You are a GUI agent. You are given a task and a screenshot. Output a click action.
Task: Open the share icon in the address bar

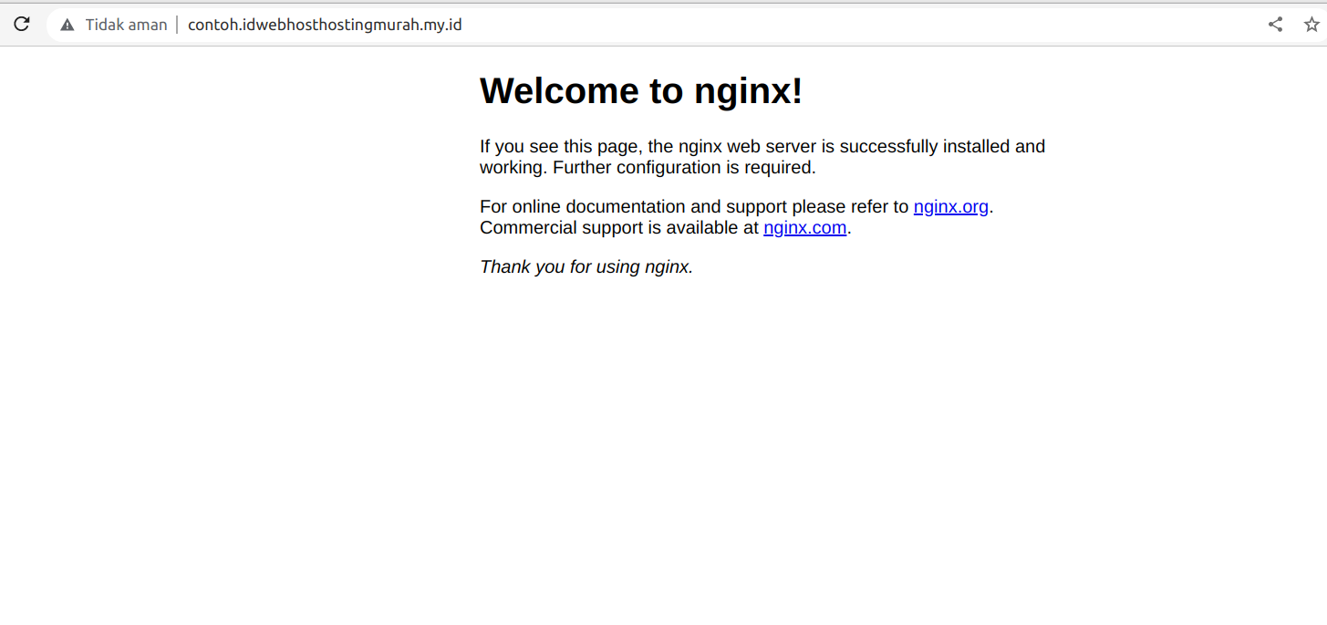pos(1275,25)
